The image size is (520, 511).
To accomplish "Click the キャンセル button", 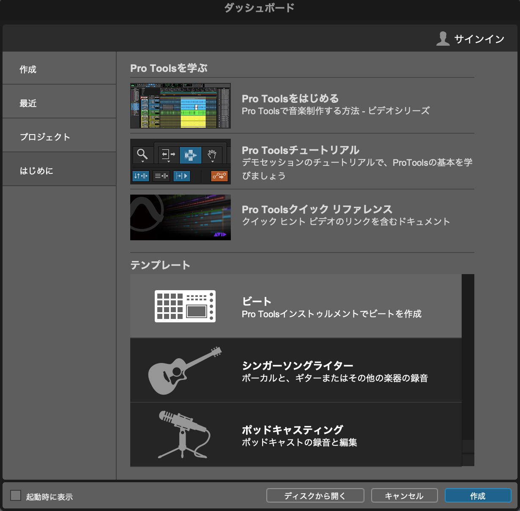I will click(404, 496).
